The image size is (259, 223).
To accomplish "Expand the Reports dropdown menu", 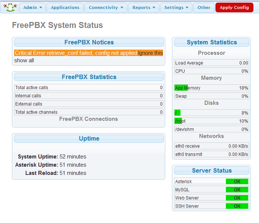I will pyautogui.click(x=144, y=7).
